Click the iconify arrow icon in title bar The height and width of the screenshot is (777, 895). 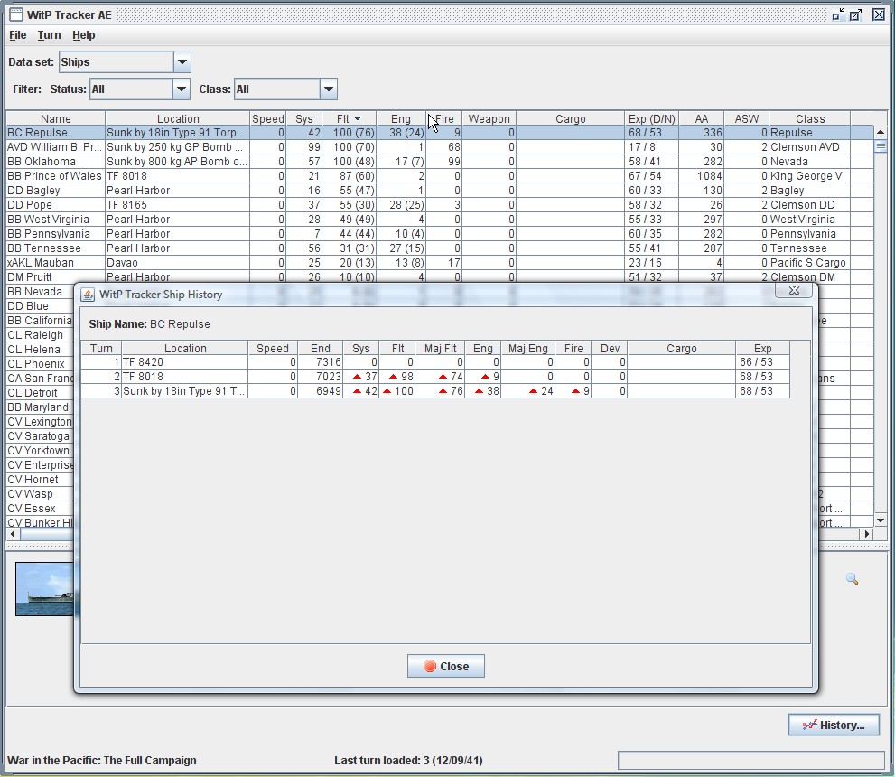click(x=838, y=14)
